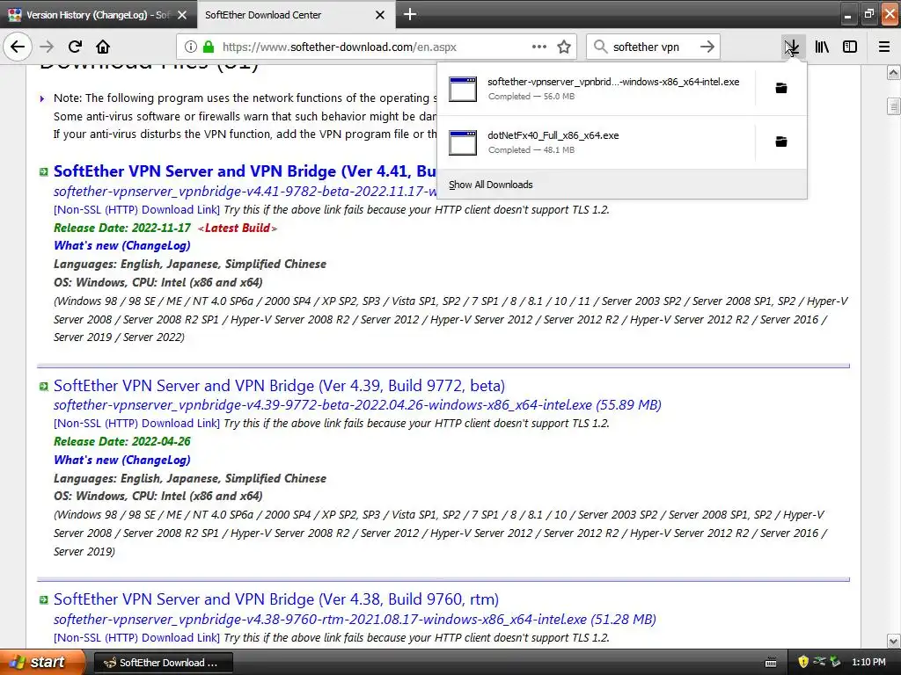Click the green arrow beside Ver 4.39

click(44, 387)
